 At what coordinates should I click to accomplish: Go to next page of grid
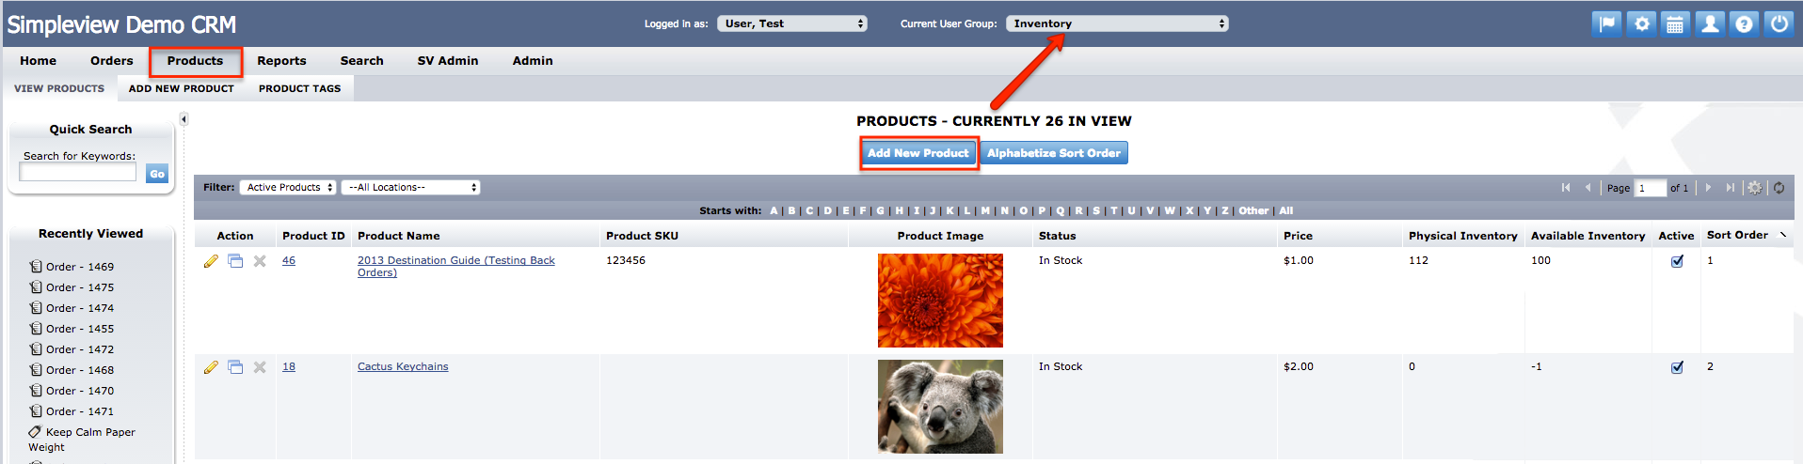1708,188
